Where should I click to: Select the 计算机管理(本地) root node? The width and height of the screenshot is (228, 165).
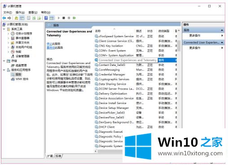18,24
